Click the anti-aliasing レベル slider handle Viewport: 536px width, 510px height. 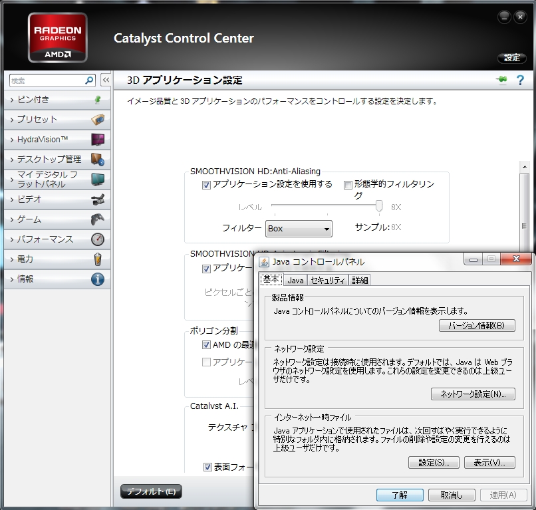pos(379,207)
